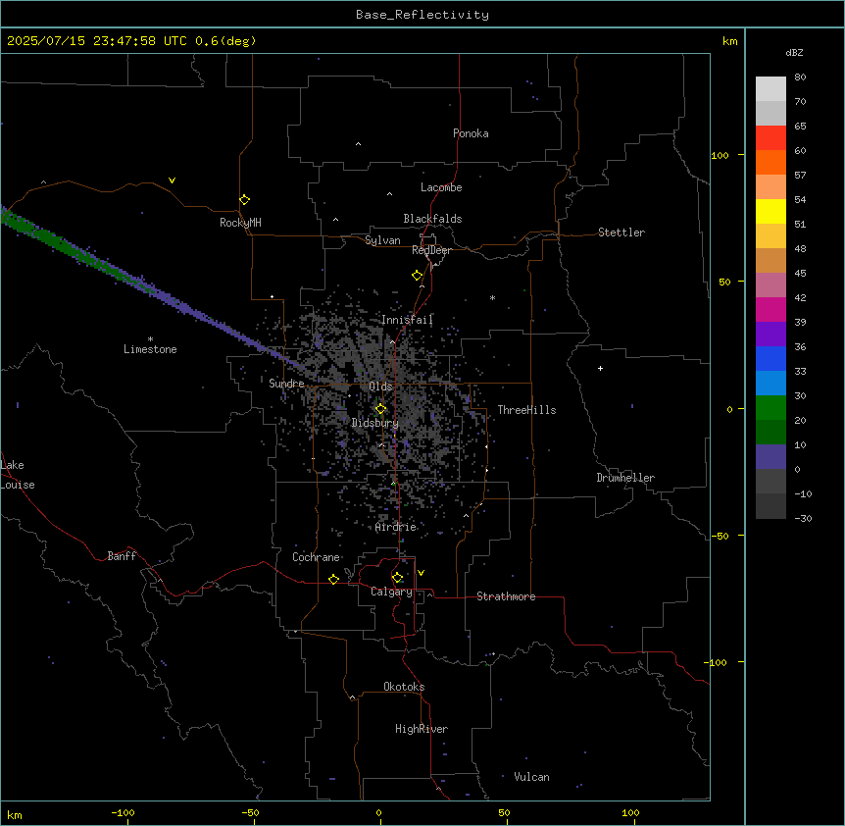Click the dark orange 60-57 dBZ swatch
The width and height of the screenshot is (845, 826).
click(770, 162)
